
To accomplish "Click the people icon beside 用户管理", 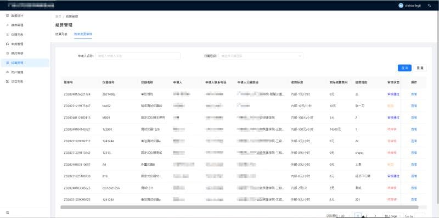I will coord(8,72).
